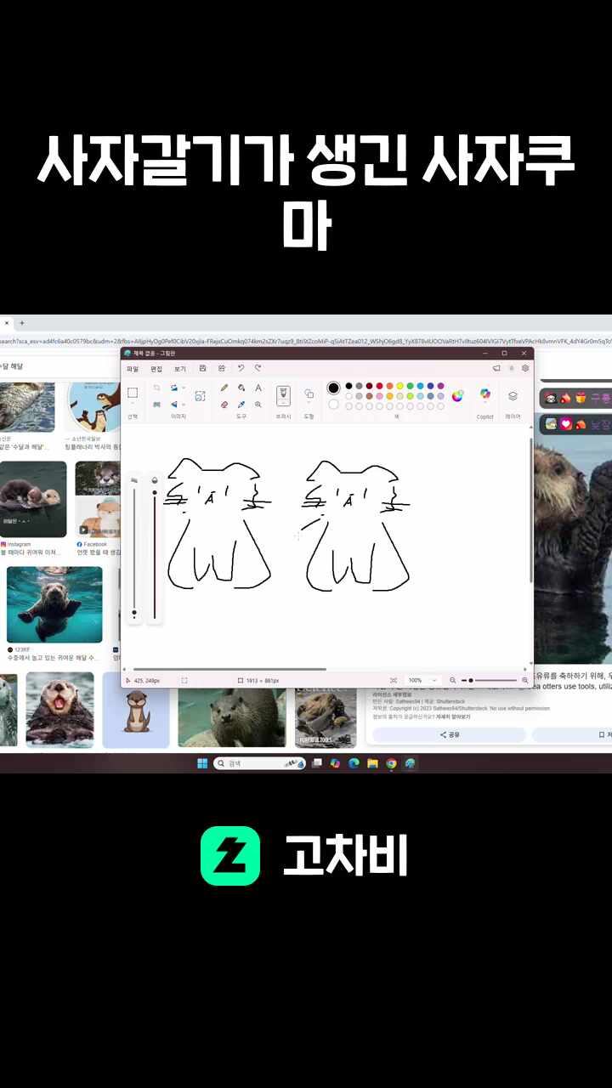Open the 편집 menu in Paint
Viewport: 612px width, 1088px height.
click(x=156, y=369)
